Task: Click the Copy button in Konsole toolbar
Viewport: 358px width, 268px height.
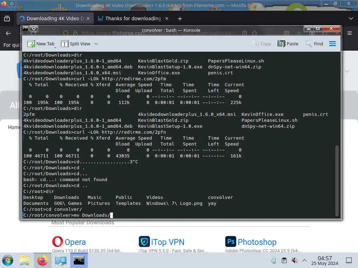Action: pos(262,44)
